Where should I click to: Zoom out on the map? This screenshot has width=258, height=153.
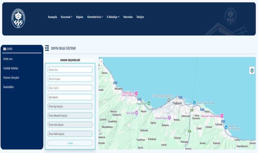tap(101, 66)
